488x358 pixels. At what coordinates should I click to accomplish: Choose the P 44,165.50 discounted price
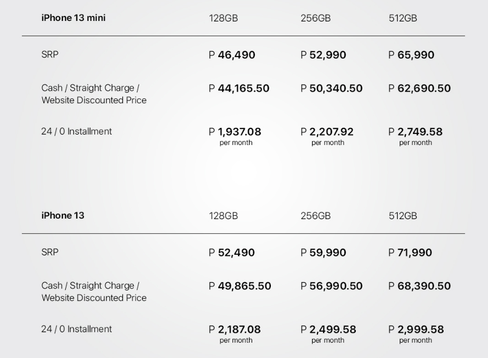coord(239,88)
